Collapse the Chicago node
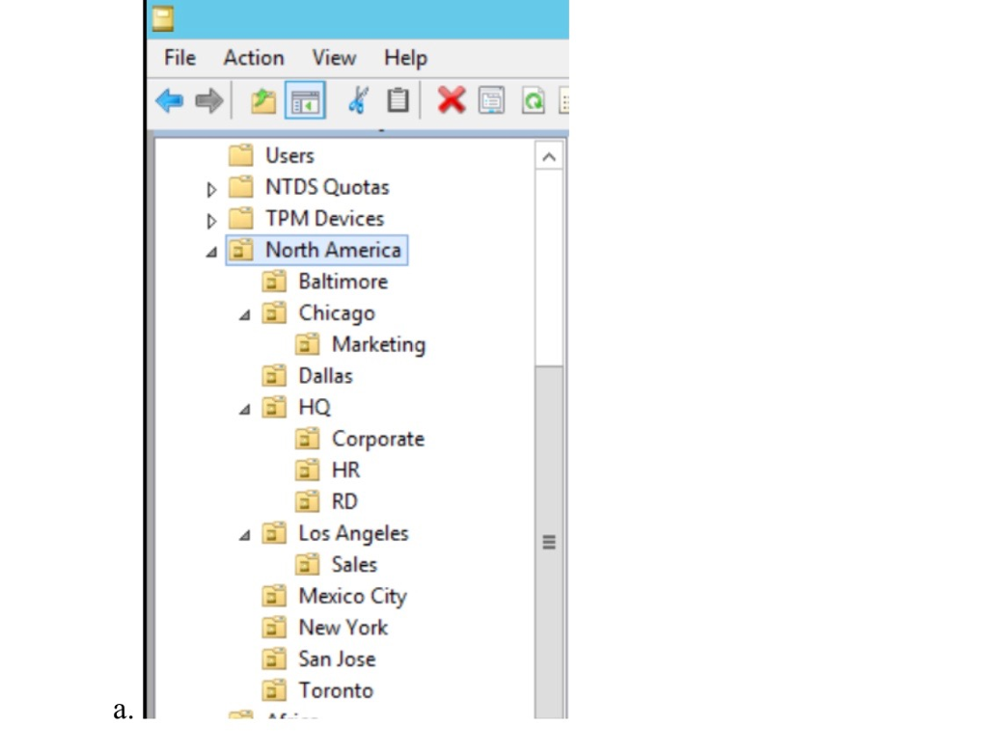 click(245, 315)
